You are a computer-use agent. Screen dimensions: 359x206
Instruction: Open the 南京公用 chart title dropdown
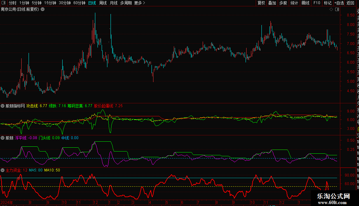(x=43, y=10)
